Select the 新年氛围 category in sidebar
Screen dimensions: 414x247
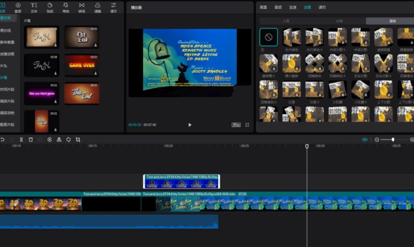7,42
